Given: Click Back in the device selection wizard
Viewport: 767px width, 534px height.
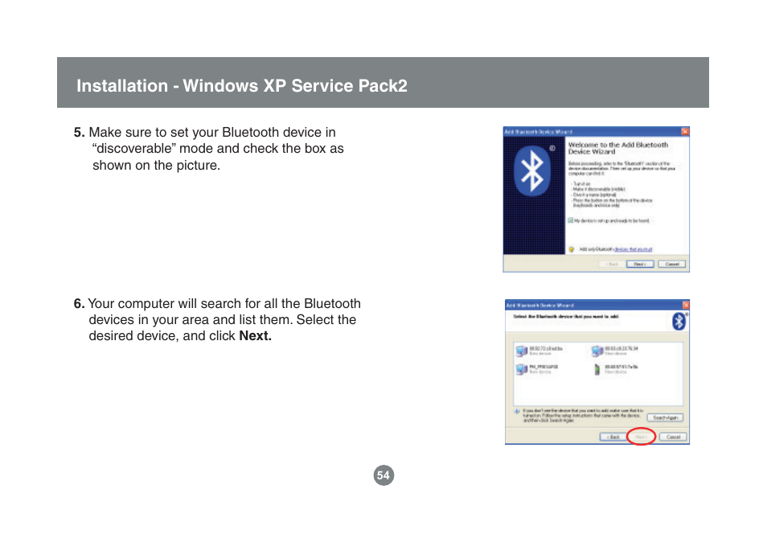Looking at the screenshot, I should pyautogui.click(x=613, y=437).
